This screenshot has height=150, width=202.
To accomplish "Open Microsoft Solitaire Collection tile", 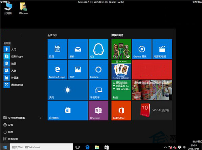I will (x=121, y=70).
